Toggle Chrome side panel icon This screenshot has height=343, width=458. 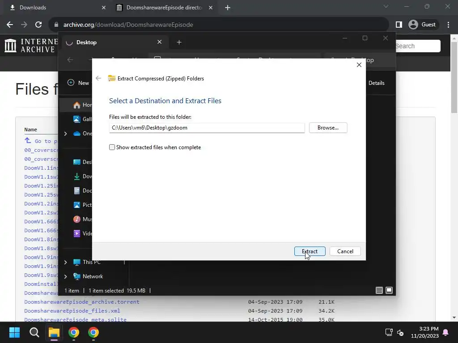[399, 25]
